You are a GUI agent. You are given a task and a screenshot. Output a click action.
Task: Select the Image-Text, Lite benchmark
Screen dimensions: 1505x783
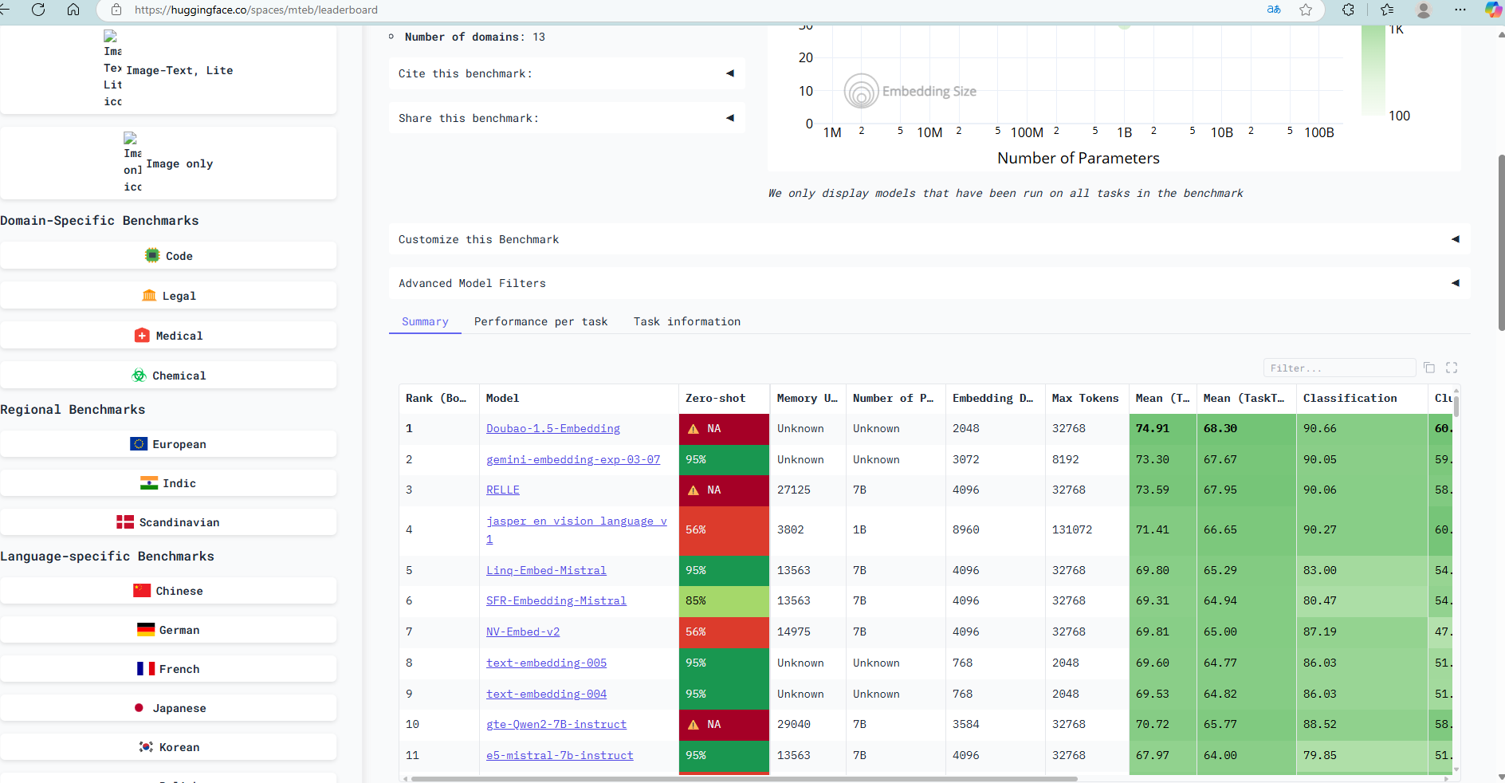168,69
